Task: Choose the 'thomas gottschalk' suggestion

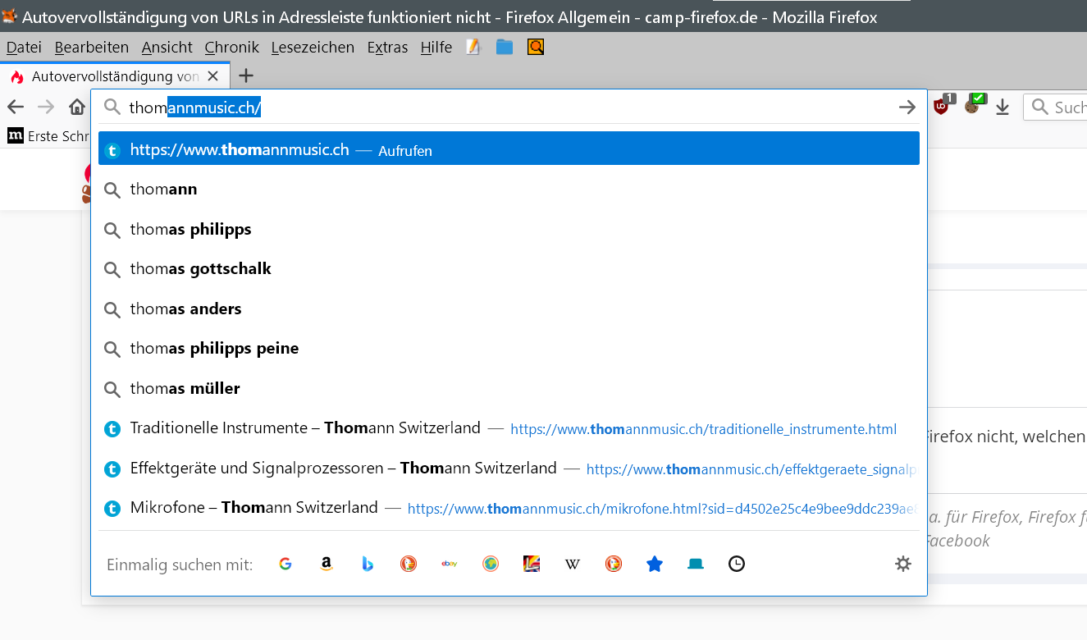Action: (x=509, y=269)
